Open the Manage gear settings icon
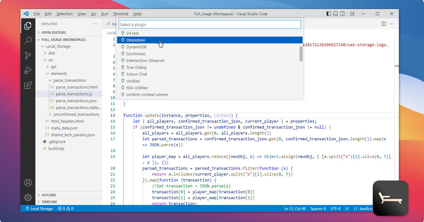The width and height of the screenshot is (424, 222). tap(28, 197)
